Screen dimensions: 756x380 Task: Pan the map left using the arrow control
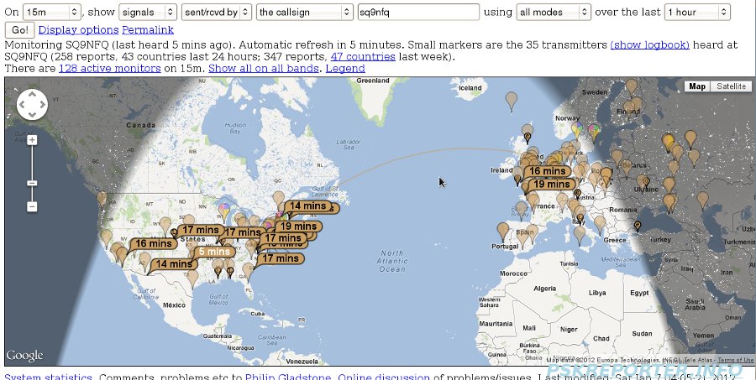(x=22, y=105)
